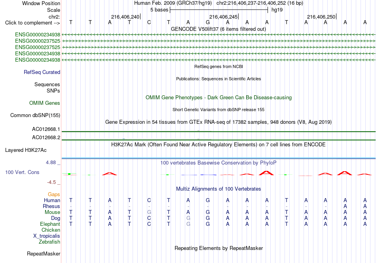The width and height of the screenshot is (376, 263).
Task: Click the Human Feb. 2009 (GRCh37/hg19) heading
Action: tap(173, 3)
